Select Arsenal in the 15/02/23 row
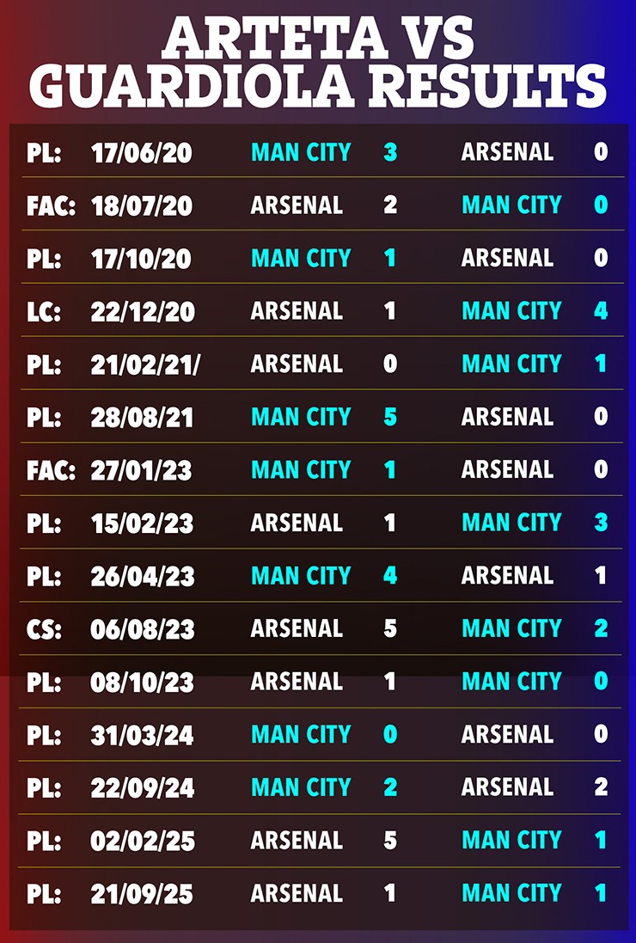 (297, 523)
